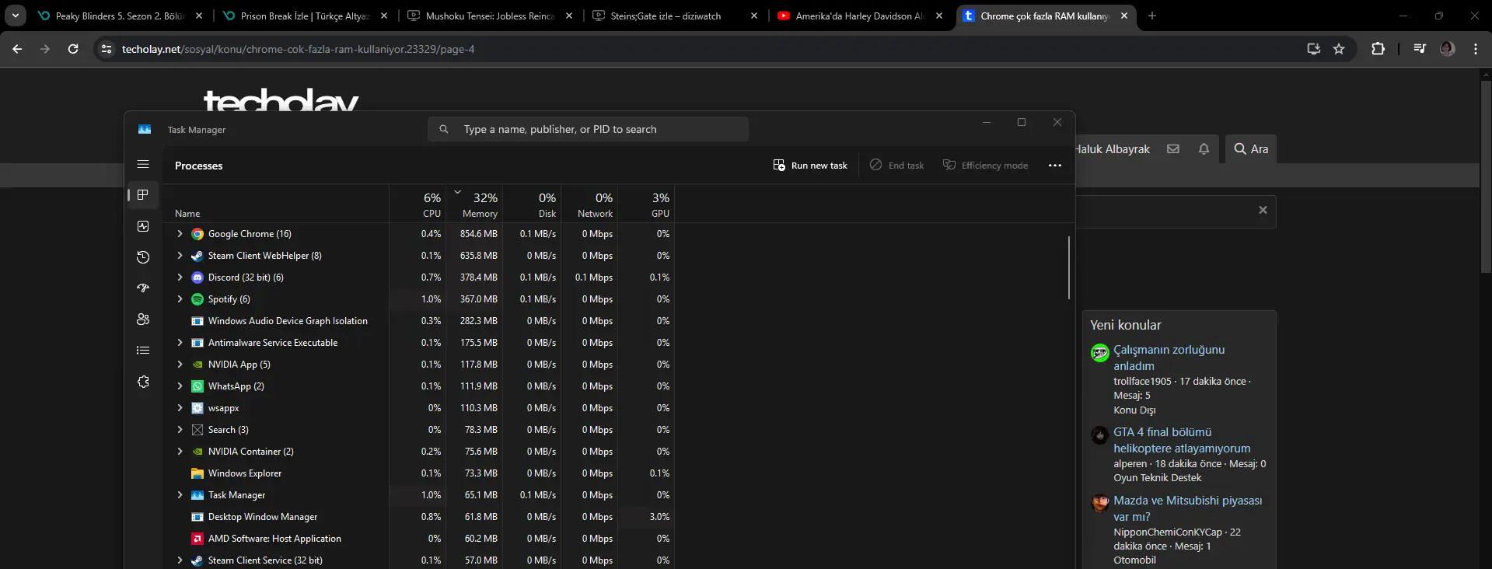Screen dimensions: 1492x569
Task: Click Google Chrome process icon
Action: tap(197, 234)
